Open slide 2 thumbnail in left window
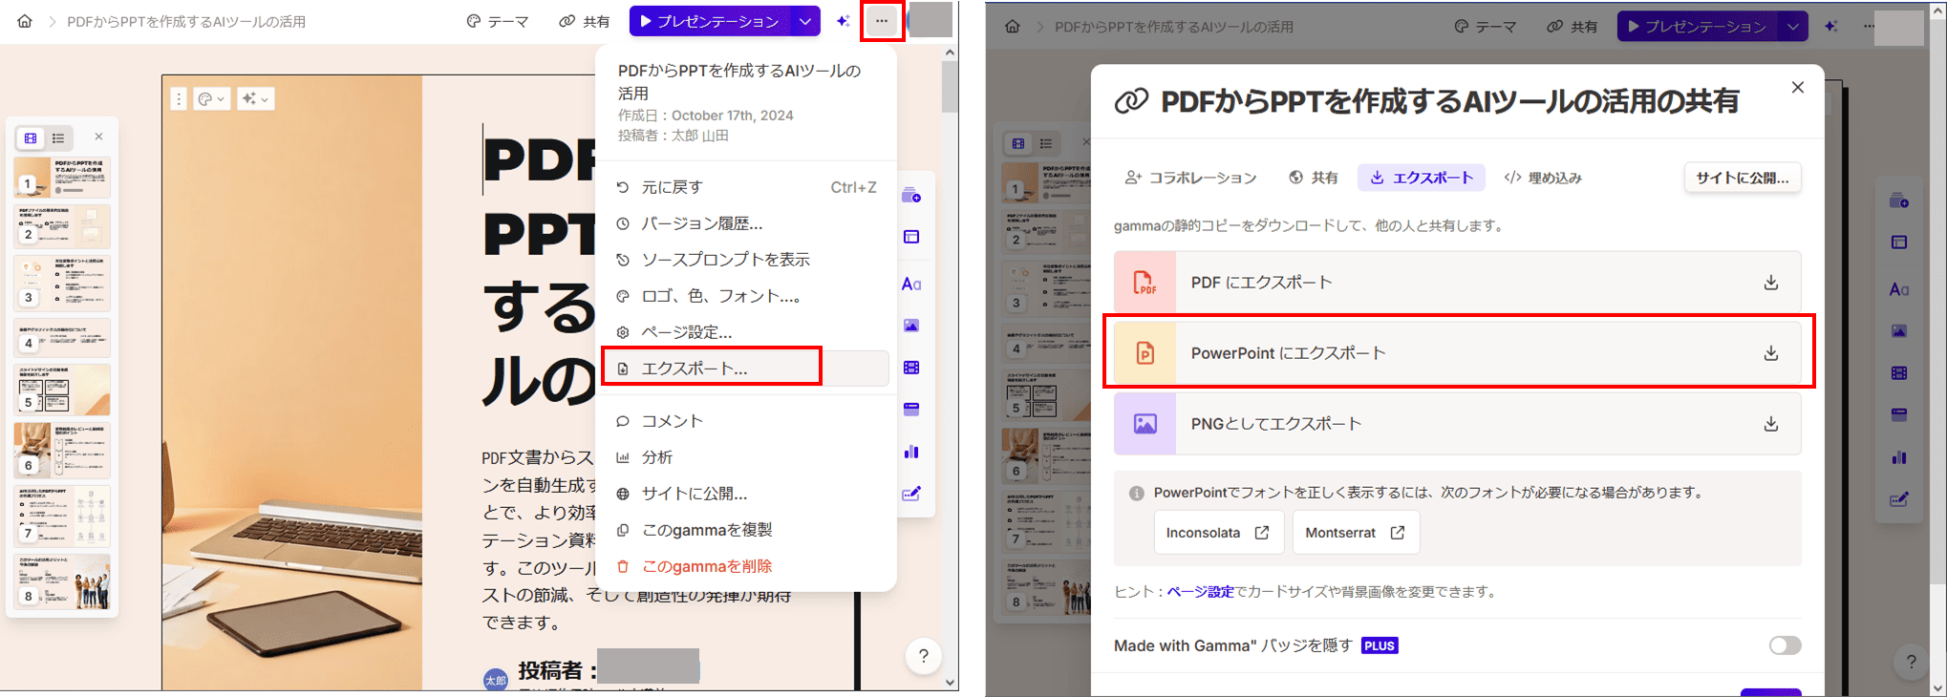Viewport: 1947px width, 697px height. coord(62,226)
